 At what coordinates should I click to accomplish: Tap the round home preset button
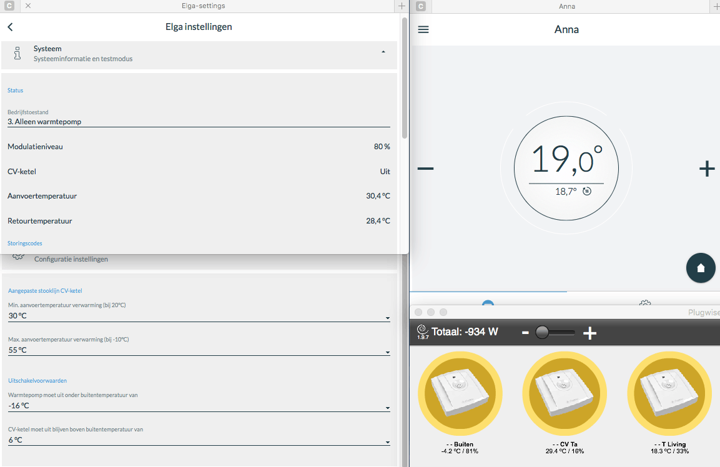700,268
